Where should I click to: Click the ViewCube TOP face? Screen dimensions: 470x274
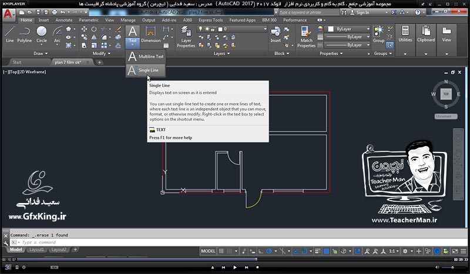(446, 94)
